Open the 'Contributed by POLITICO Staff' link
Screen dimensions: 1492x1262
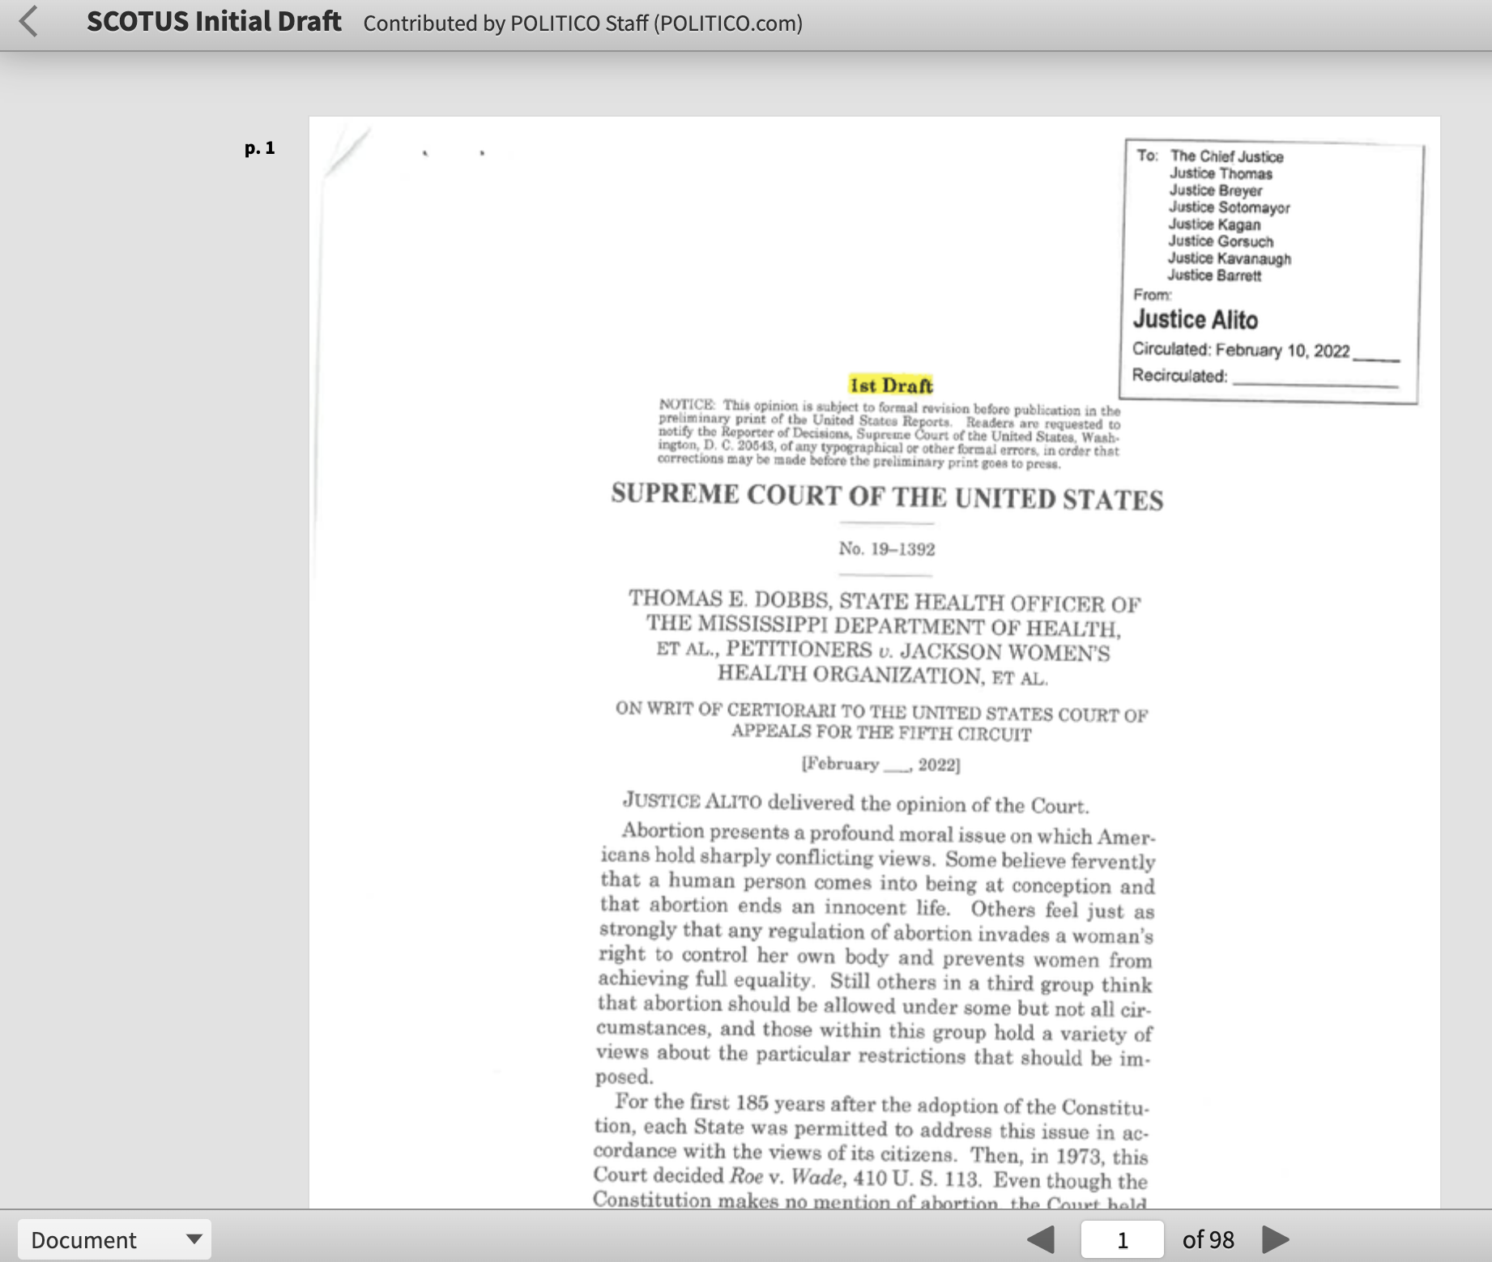(582, 23)
